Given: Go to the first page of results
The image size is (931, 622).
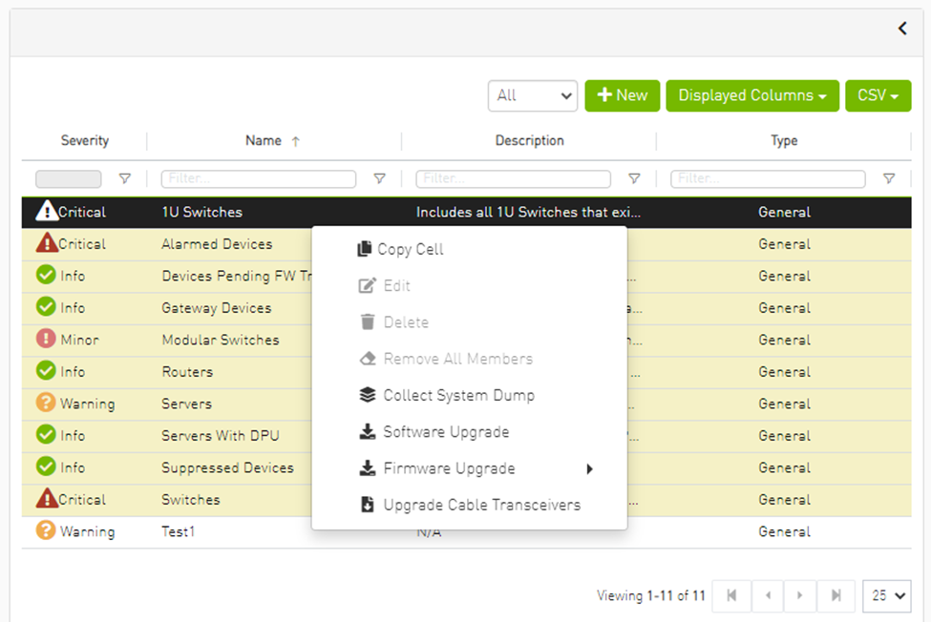Looking at the screenshot, I should pyautogui.click(x=731, y=595).
